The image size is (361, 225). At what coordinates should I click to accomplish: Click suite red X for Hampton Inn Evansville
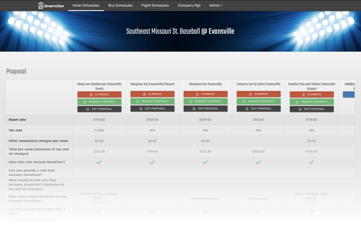[x=205, y=211]
